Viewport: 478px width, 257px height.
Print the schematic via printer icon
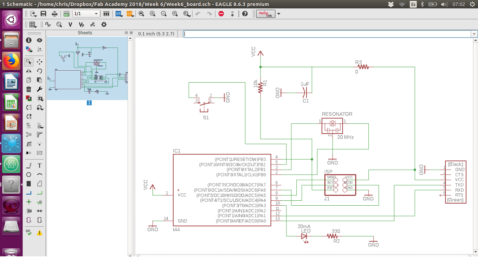pyautogui.click(x=54, y=14)
